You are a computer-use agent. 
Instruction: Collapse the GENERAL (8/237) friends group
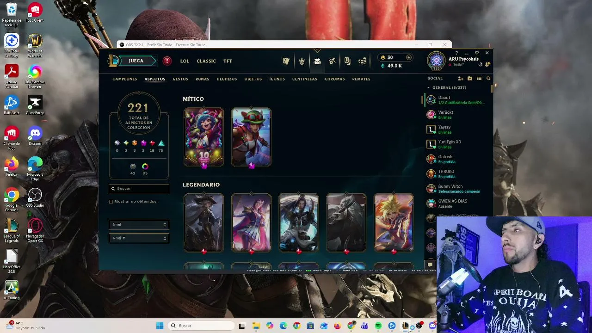coord(428,87)
